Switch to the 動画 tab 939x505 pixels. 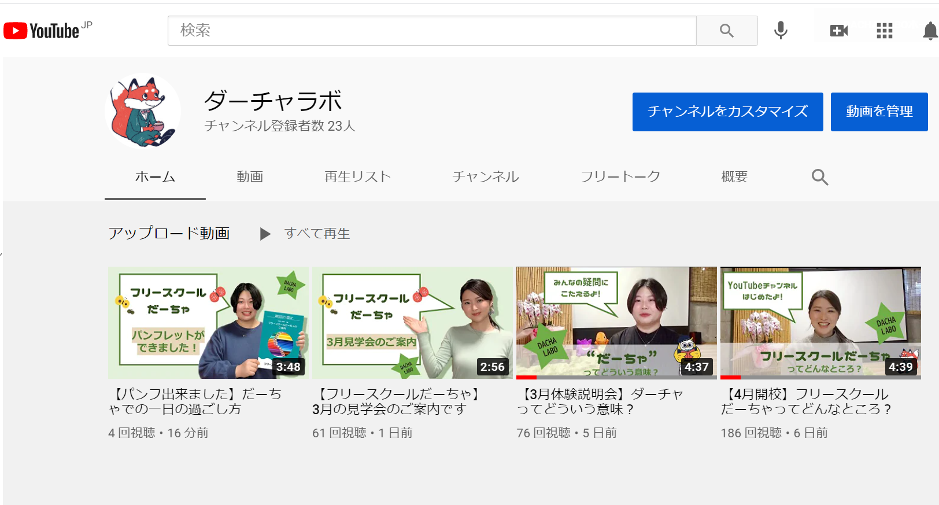[250, 177]
